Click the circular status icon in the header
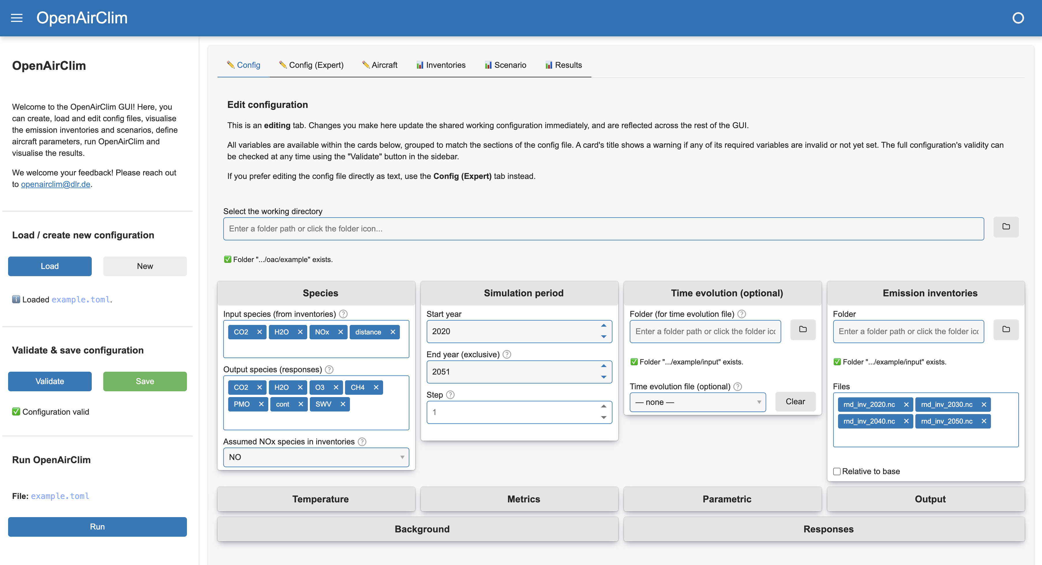Image resolution: width=1042 pixels, height=565 pixels. pos(1018,18)
